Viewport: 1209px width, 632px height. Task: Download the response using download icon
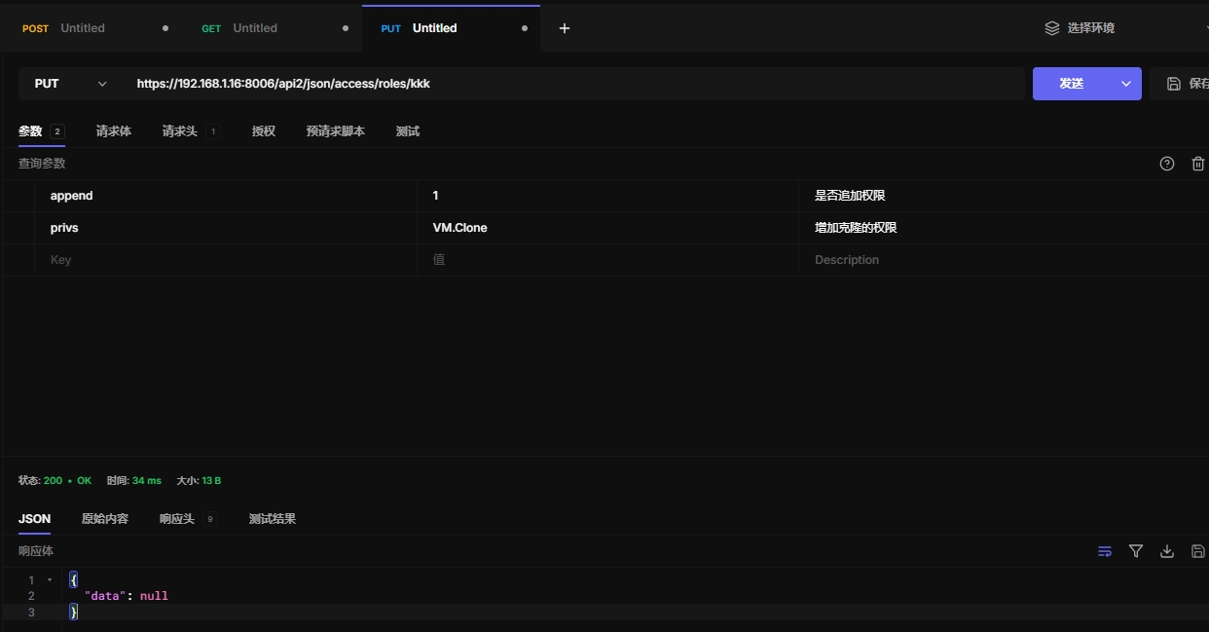pos(1167,551)
